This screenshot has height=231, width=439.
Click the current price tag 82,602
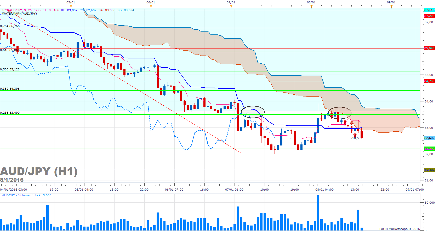click(429, 138)
